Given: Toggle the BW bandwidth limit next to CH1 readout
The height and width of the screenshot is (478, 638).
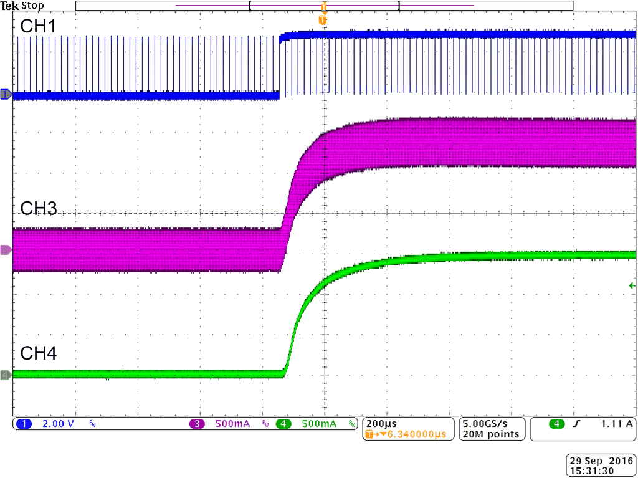Looking at the screenshot, I should [x=91, y=424].
